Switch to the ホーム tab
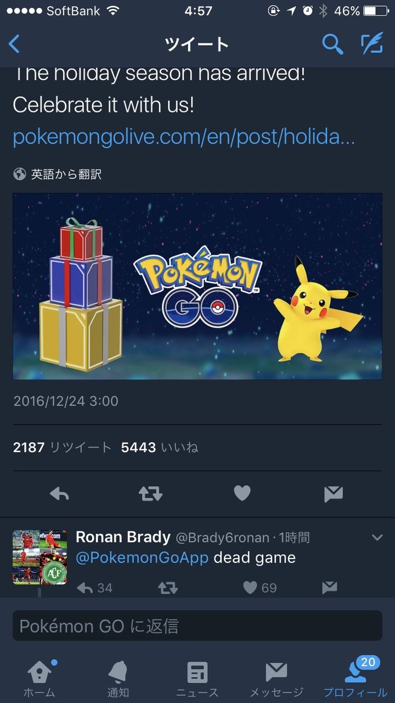The width and height of the screenshot is (395, 703). pos(39,679)
